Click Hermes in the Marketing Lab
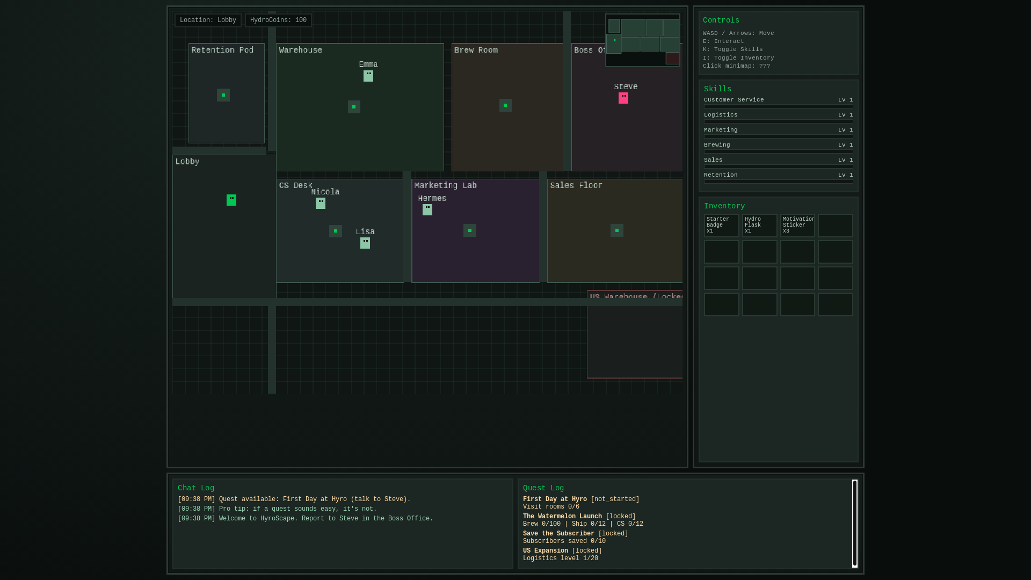The width and height of the screenshot is (1031, 580). (x=427, y=209)
